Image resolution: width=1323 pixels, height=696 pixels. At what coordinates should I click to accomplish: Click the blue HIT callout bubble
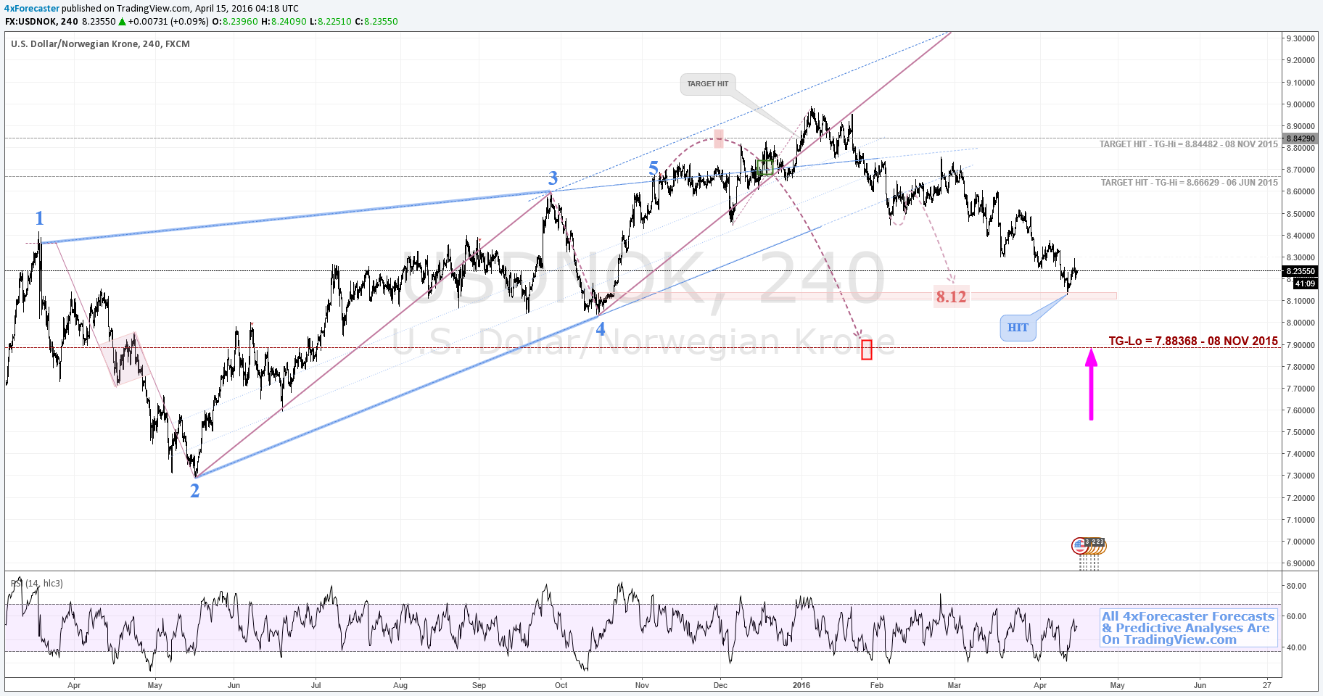[x=1018, y=328]
